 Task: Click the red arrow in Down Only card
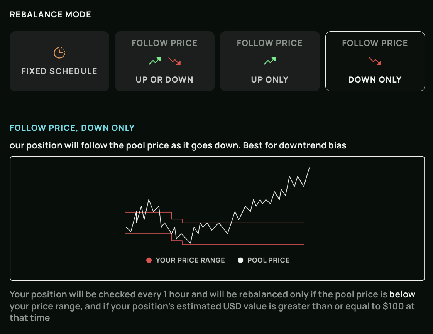[x=375, y=61]
